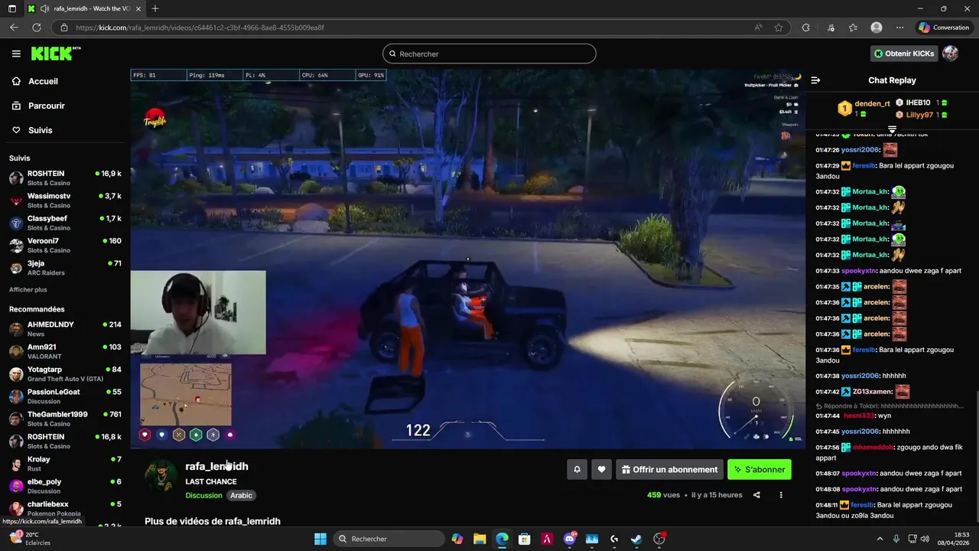Image resolution: width=979 pixels, height=551 pixels.
Task: Open Lillyy97 gifter profile
Action: [919, 115]
